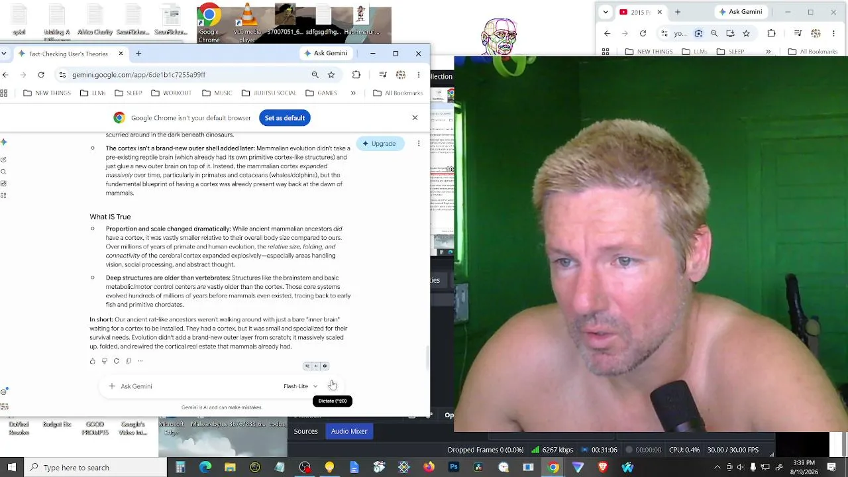The image size is (848, 477).
Task: Open the notification center on the taskbar
Action: pos(831,468)
